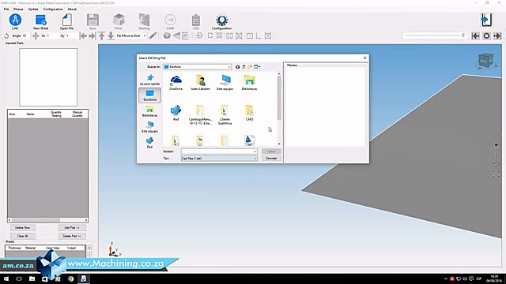Open the Windows Start menu
This screenshot has height=284, width=506.
[x=6, y=278]
